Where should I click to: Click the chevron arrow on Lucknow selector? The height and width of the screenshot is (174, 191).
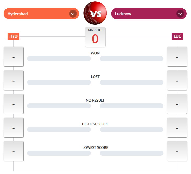[x=180, y=14]
